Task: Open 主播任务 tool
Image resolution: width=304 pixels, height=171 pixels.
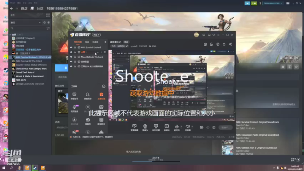Action: point(101,96)
